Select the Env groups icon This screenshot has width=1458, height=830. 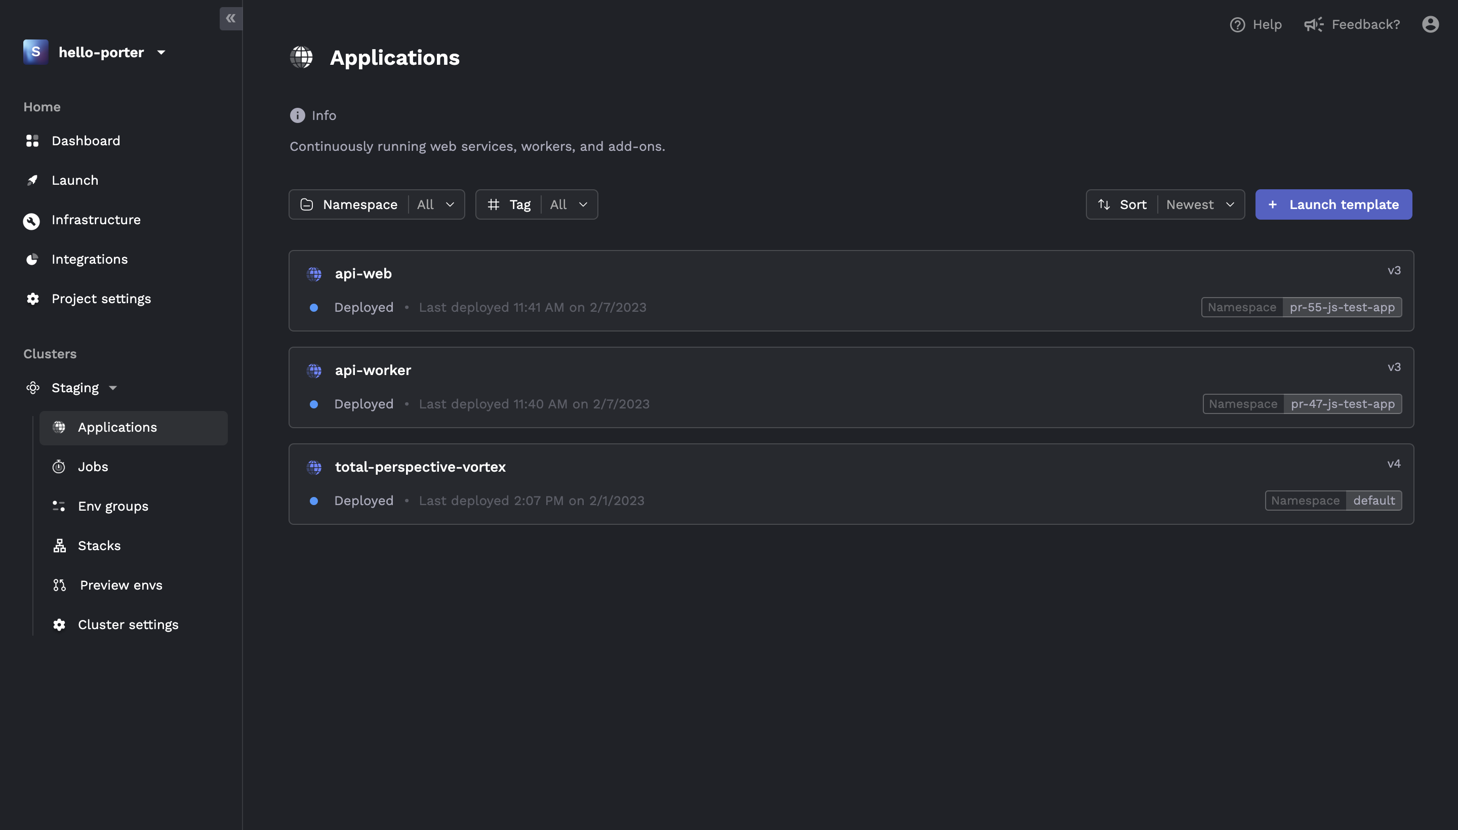coord(59,506)
